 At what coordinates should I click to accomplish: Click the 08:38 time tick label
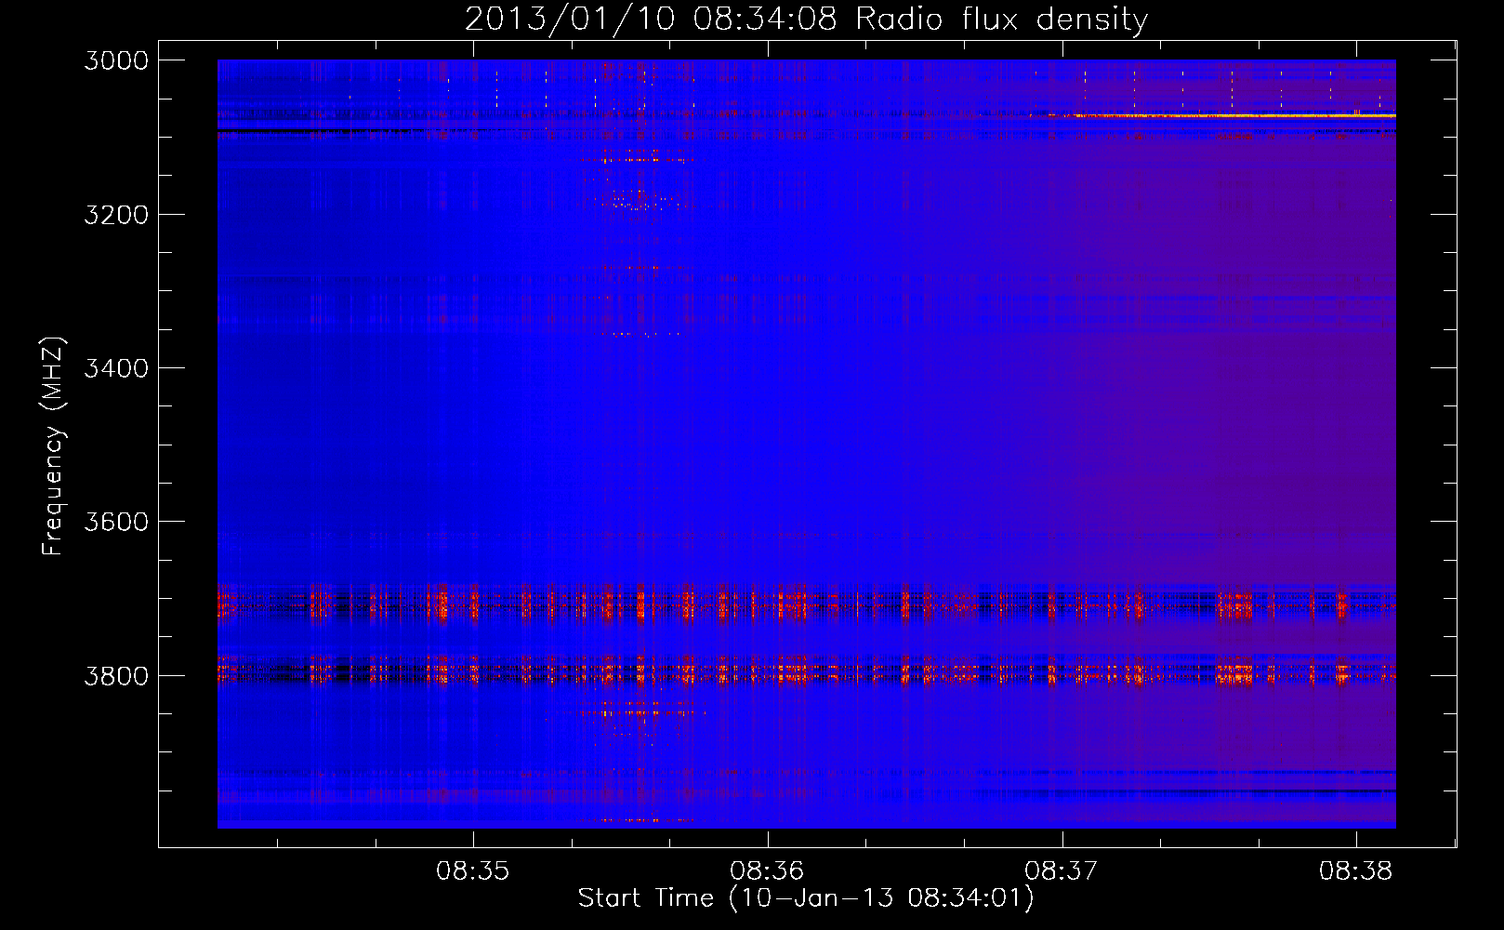(1356, 871)
